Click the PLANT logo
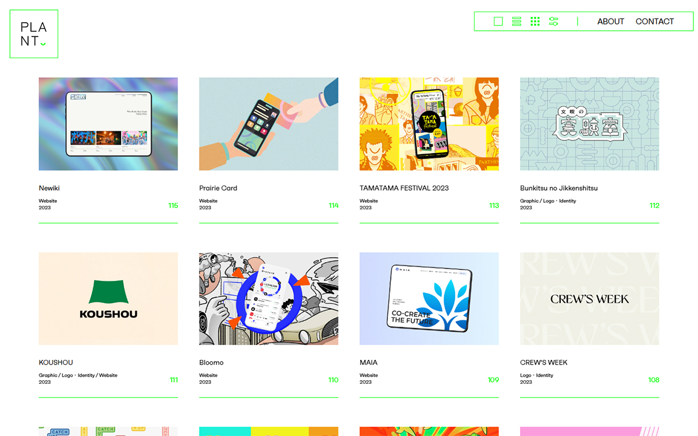The width and height of the screenshot is (698, 436). (x=34, y=34)
